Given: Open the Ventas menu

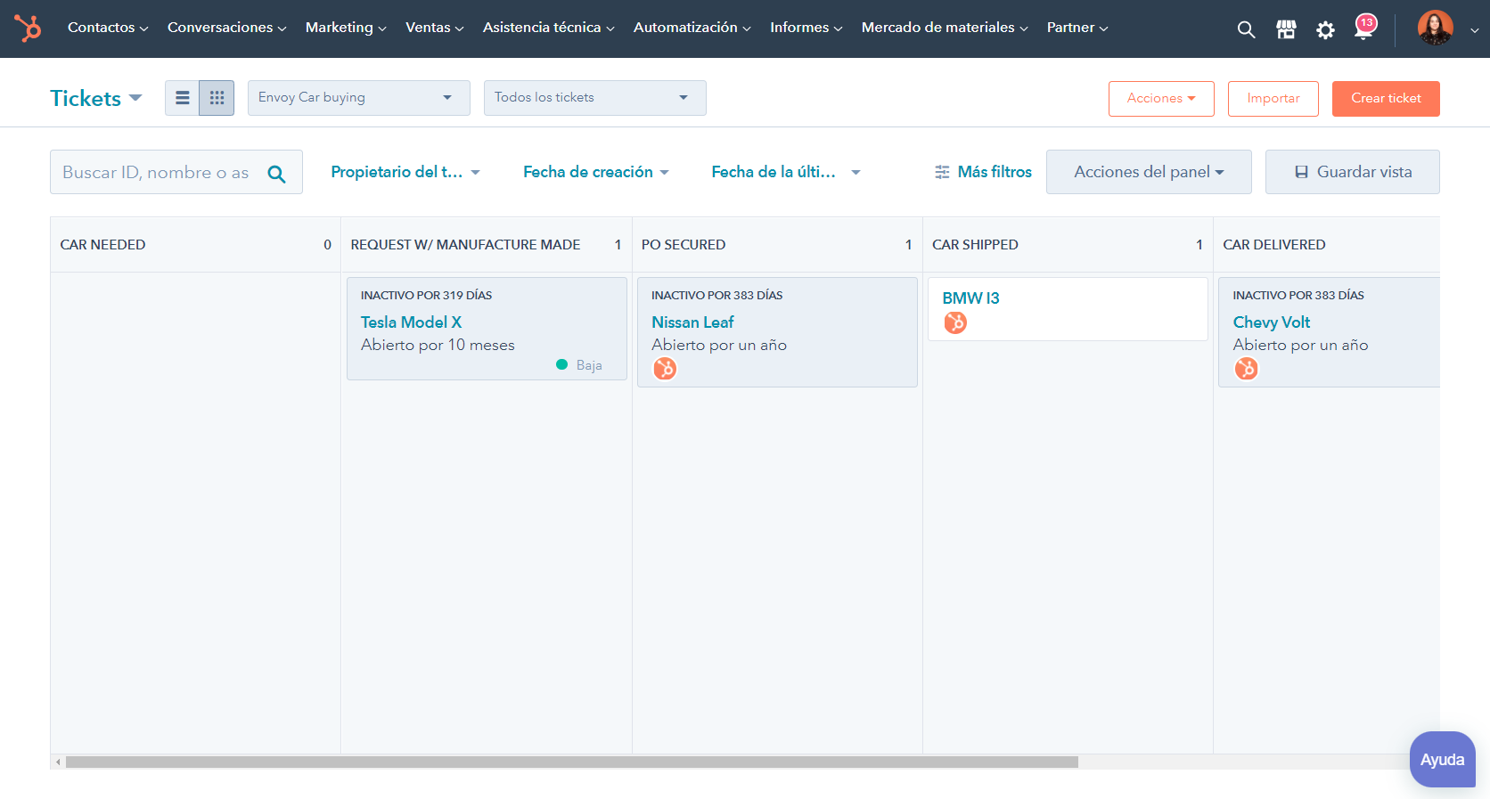Looking at the screenshot, I should click(x=435, y=28).
